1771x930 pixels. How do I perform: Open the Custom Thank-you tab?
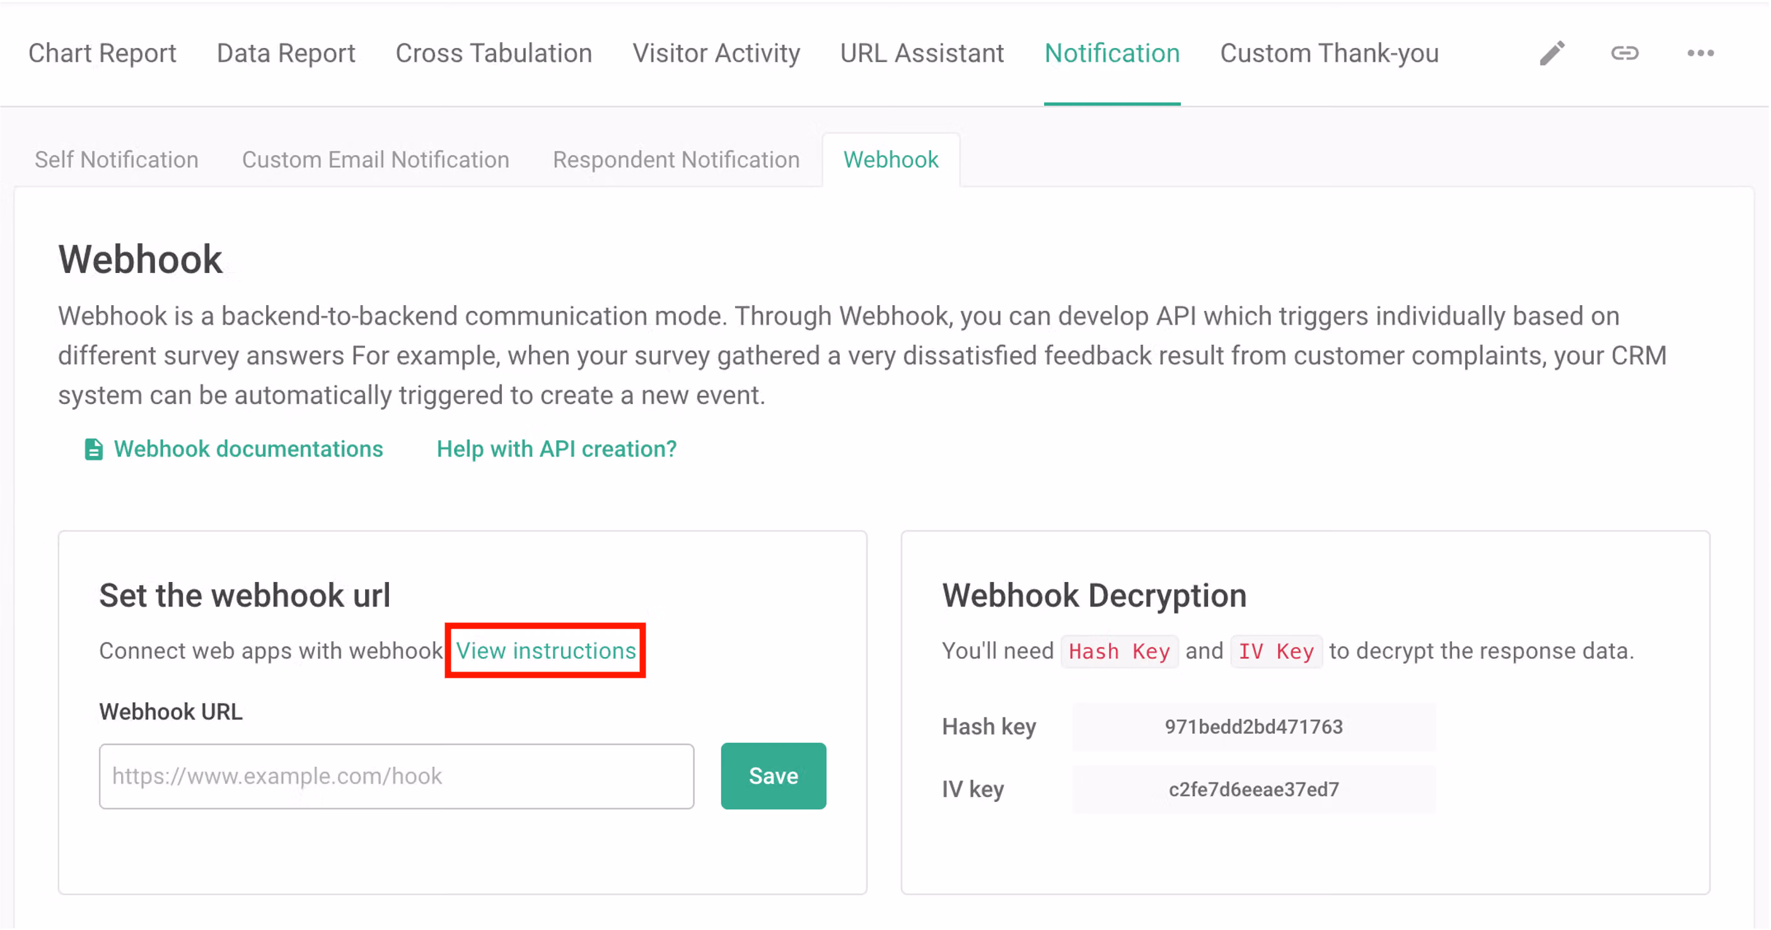tap(1329, 53)
